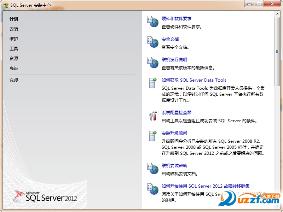Switch to the 安装 section
The image size is (283, 212).
coord(14,29)
